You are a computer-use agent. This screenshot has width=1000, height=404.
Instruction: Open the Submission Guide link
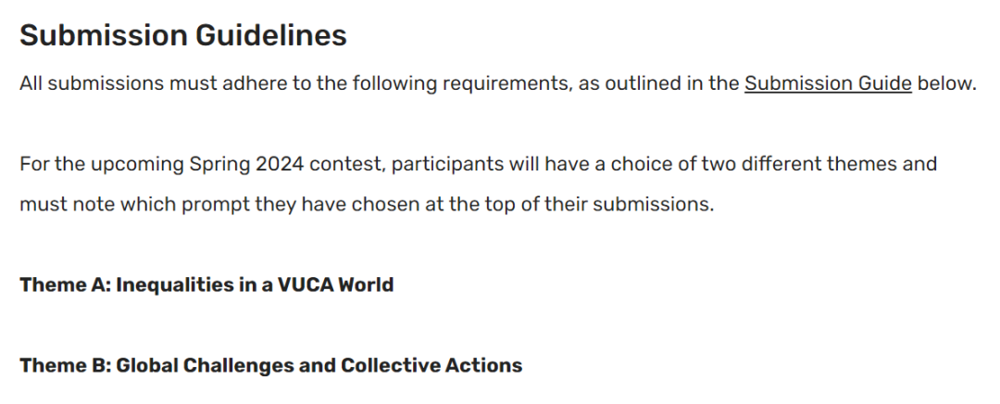(828, 83)
